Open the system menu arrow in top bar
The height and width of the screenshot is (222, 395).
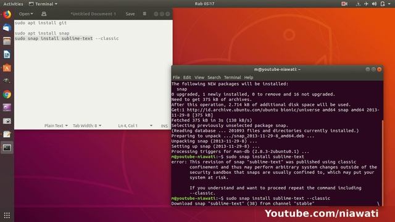pyautogui.click(x=389, y=4)
